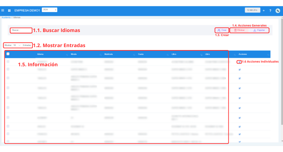Viewport: 283px width, 152px height.
Task: Click the Exportar button
Action: click(259, 30)
